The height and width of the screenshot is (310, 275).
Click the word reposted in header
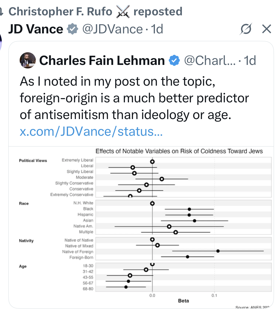click(x=158, y=12)
